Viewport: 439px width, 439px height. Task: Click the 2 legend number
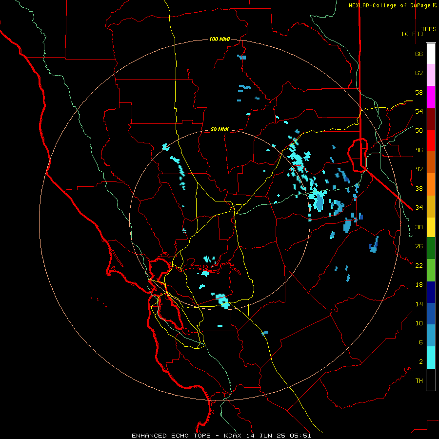pyautogui.click(x=421, y=362)
